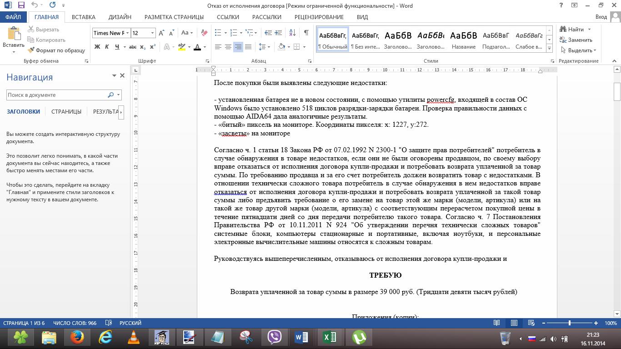Open the Выделить selection dropdown
Viewport: 621px width, 349px height.
click(578, 50)
